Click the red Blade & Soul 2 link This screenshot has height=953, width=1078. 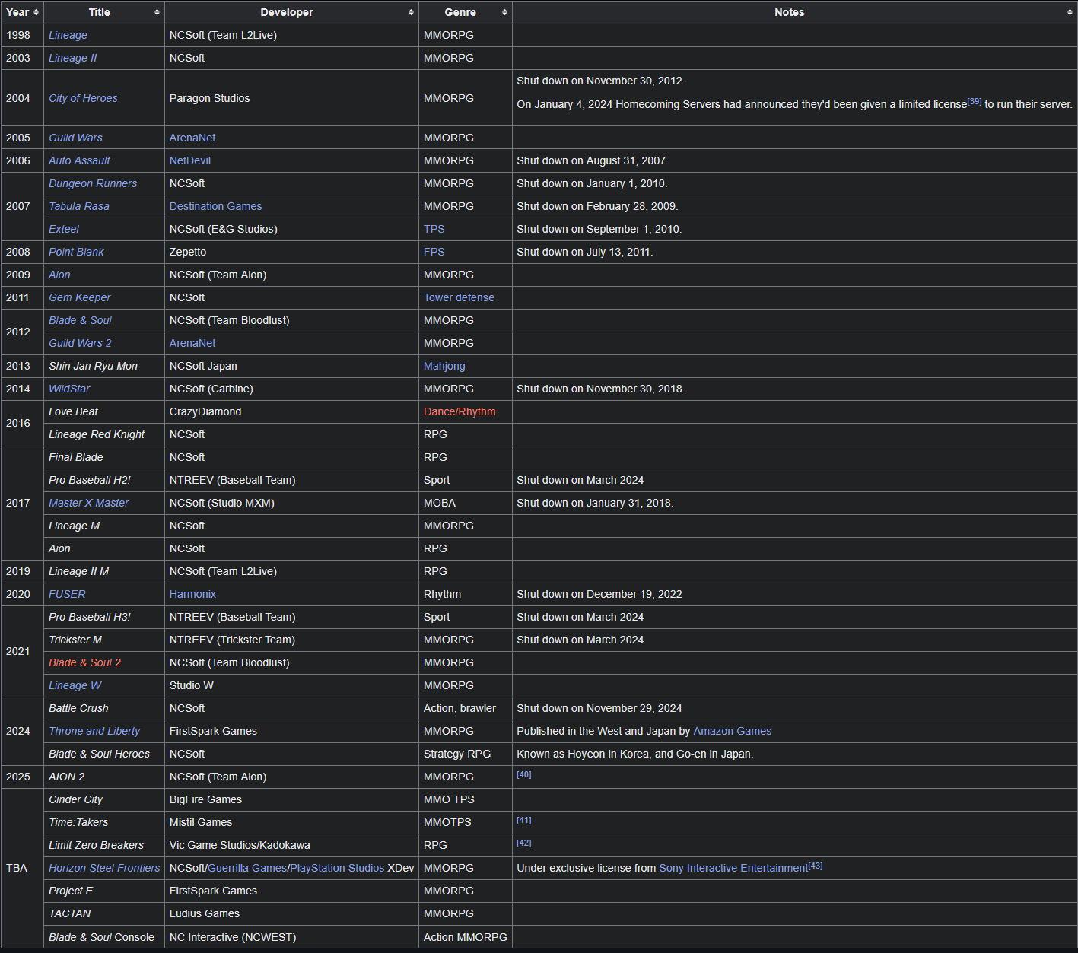pos(84,662)
